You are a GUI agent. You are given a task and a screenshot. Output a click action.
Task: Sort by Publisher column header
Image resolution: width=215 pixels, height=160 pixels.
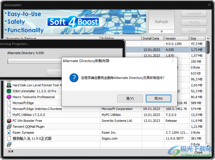pyautogui.click(x=121, y=38)
